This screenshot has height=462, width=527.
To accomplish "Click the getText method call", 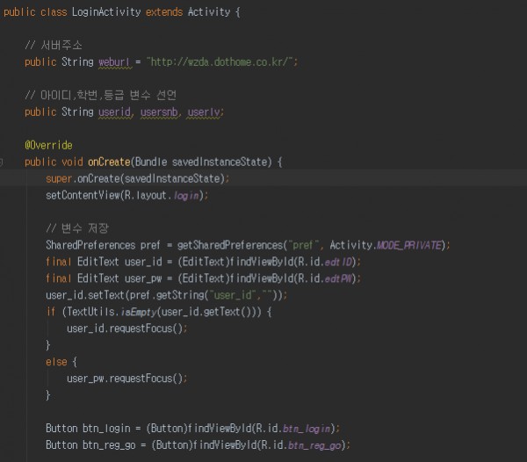I will (222, 312).
